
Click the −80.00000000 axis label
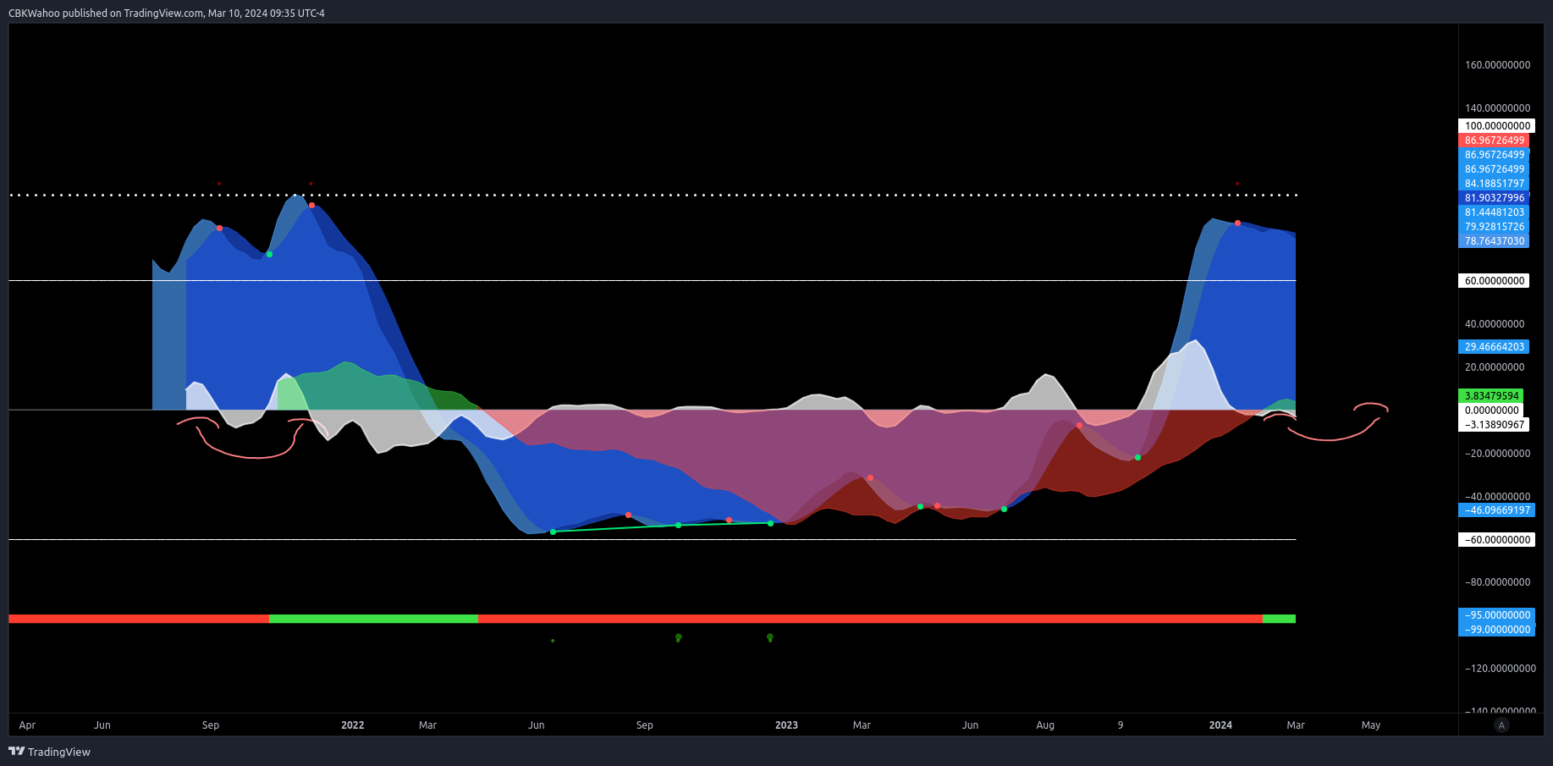click(1497, 582)
